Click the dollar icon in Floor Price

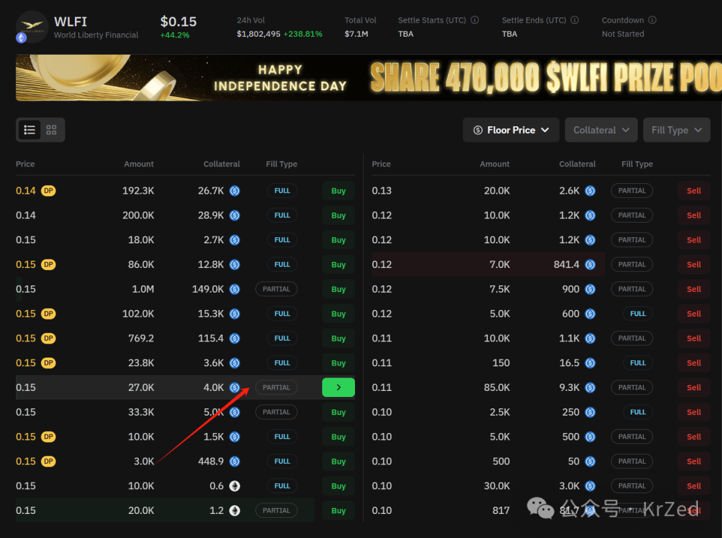pos(478,130)
